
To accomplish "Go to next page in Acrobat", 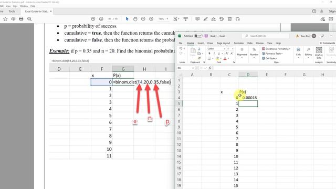I will point(101,19).
